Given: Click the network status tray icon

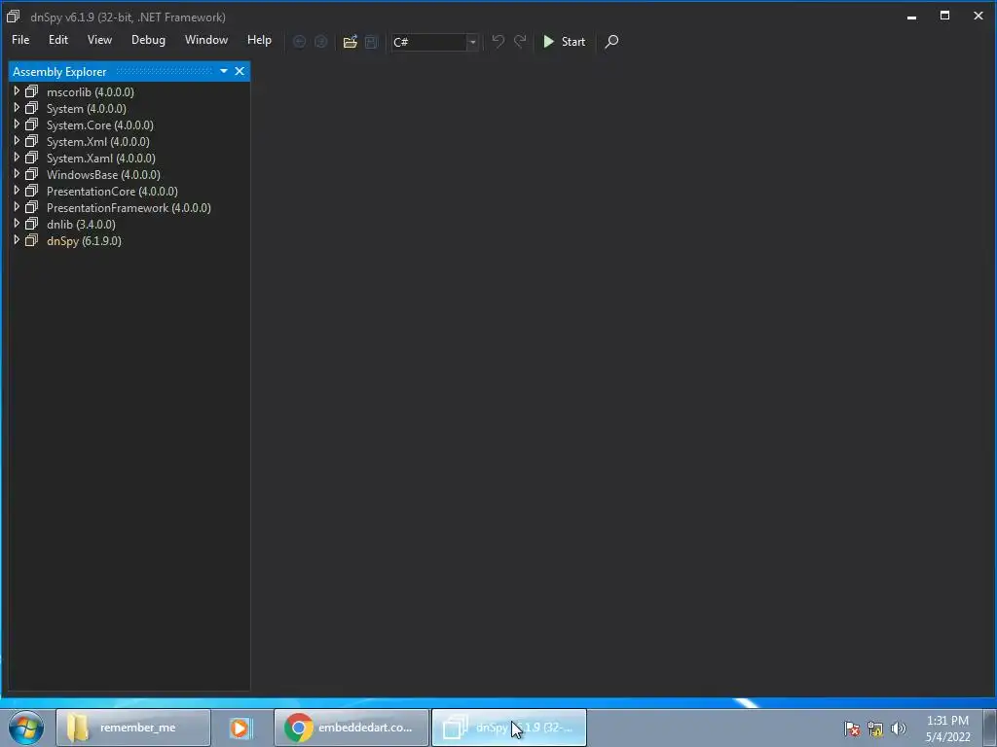Looking at the screenshot, I should coord(875,729).
